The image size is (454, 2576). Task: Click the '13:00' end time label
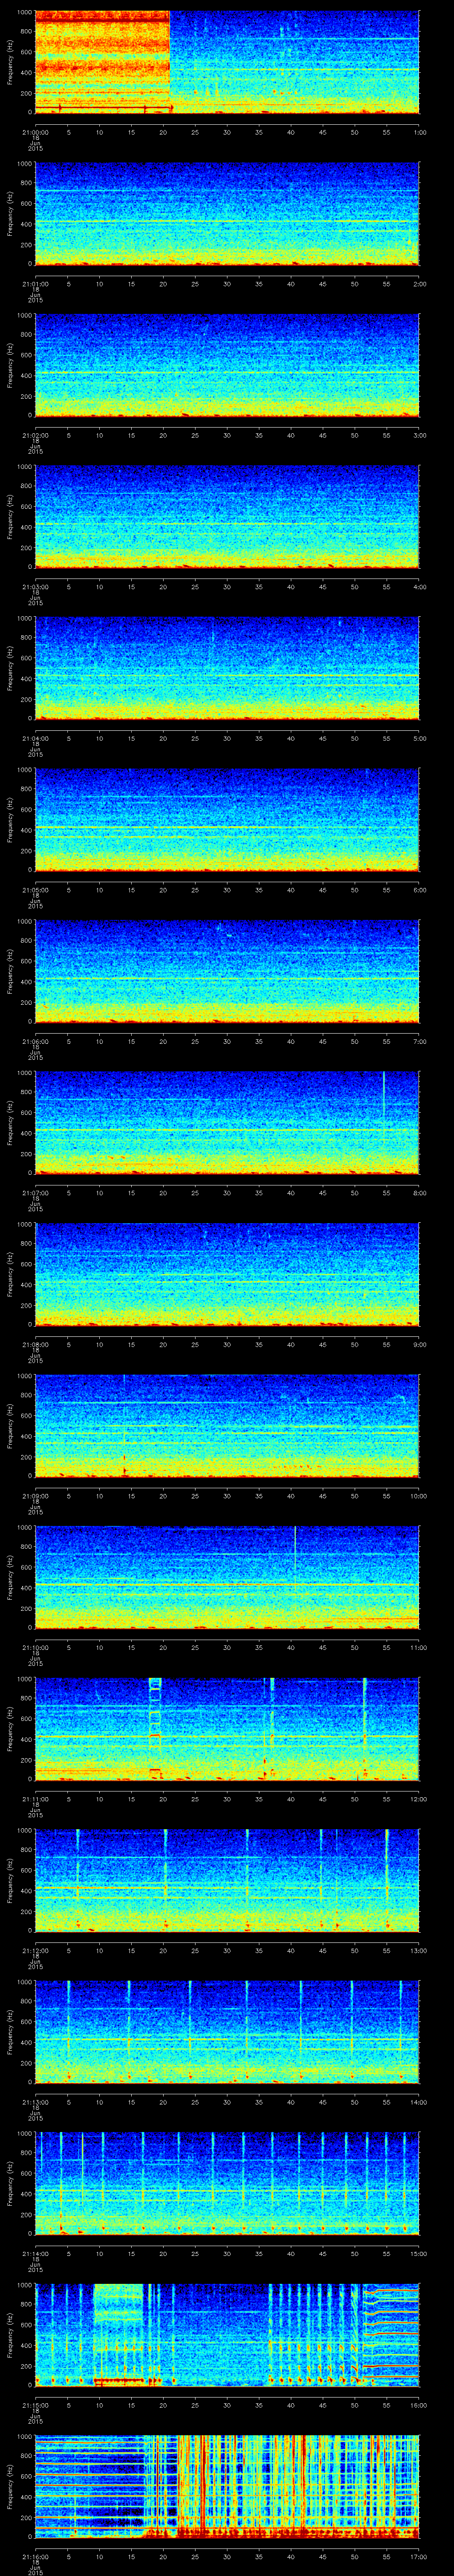click(419, 1950)
